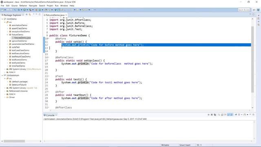Expand the annotationDemo package node
Image resolution: width=261 pixels, height=147 pixels.
click(x=7, y=25)
